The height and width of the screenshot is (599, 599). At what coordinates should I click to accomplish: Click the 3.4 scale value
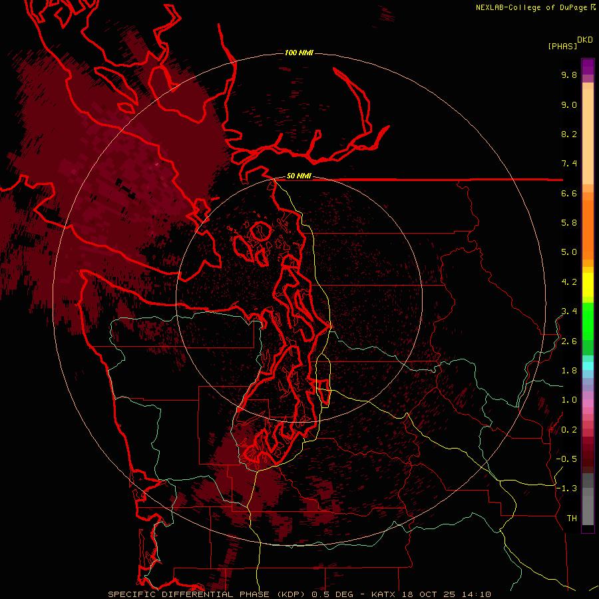pos(569,311)
